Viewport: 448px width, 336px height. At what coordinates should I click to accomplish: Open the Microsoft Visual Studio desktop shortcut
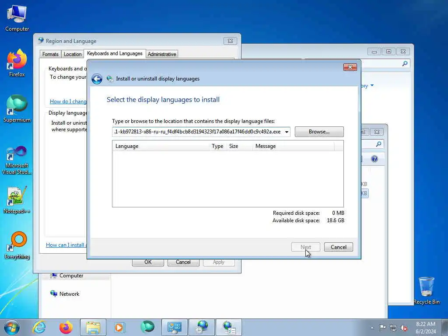click(17, 160)
